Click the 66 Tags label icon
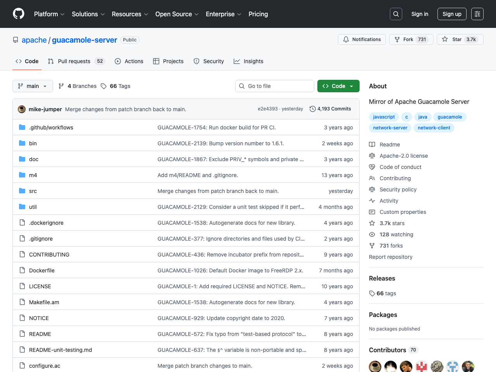Screen dimensions: 496x372 click(x=103, y=86)
